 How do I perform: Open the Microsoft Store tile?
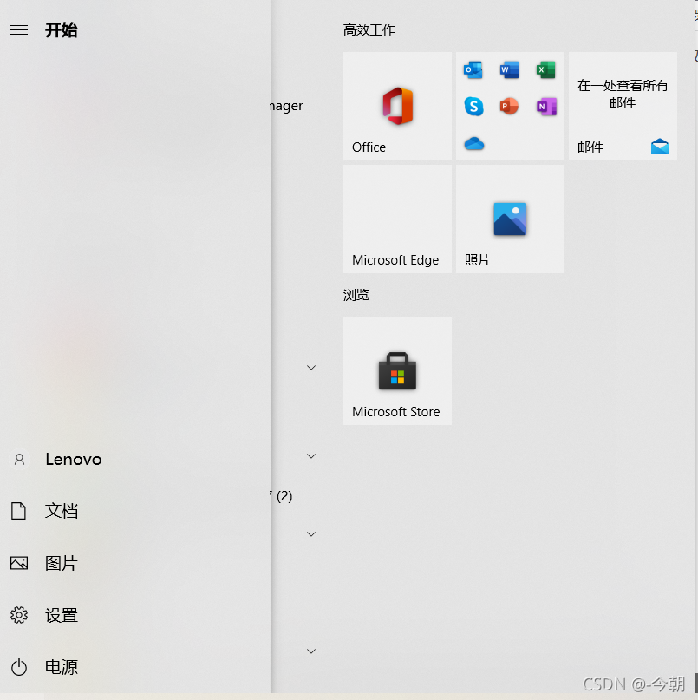[x=397, y=370]
